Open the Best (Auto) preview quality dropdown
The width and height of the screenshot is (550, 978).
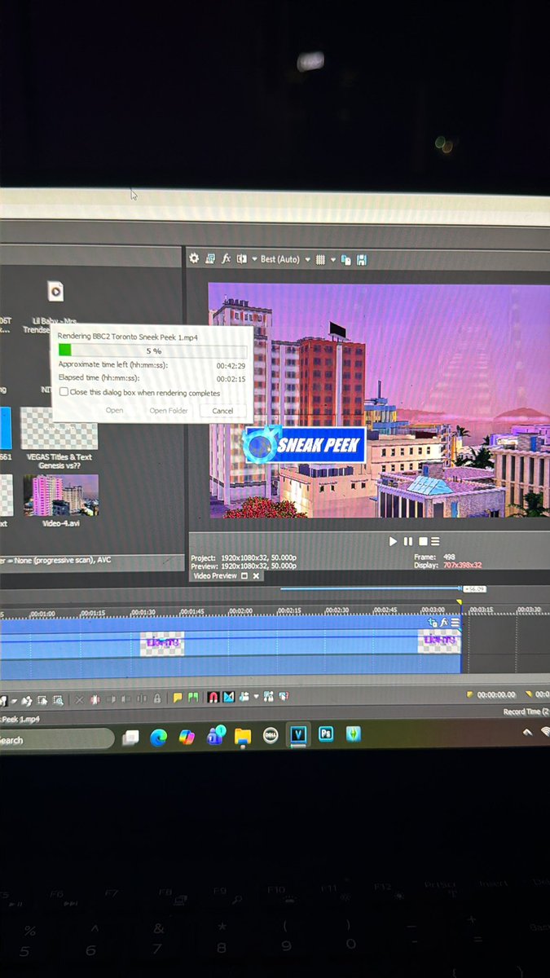click(284, 259)
